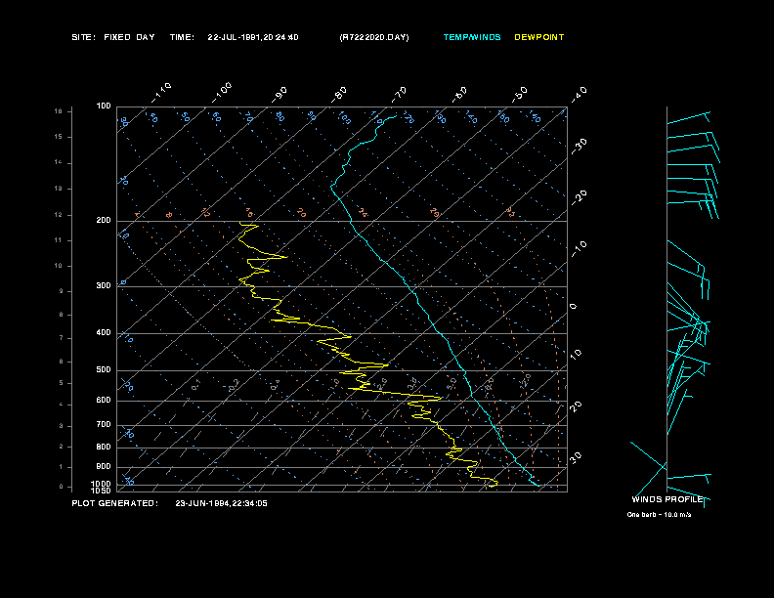Click the PLOT GENERATED label at bottom
The width and height of the screenshot is (774, 598).
pos(114,503)
